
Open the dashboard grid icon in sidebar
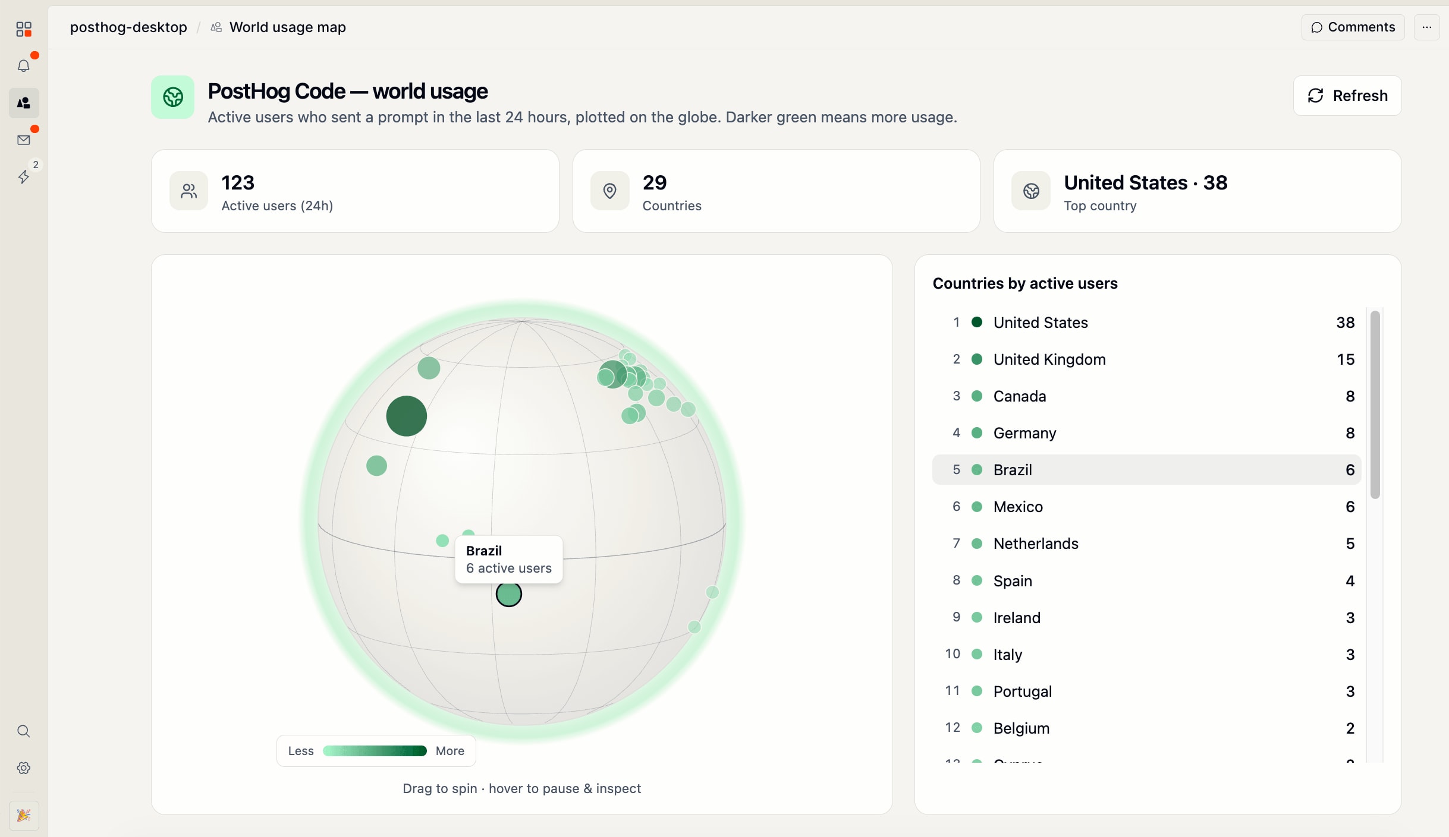(24, 29)
